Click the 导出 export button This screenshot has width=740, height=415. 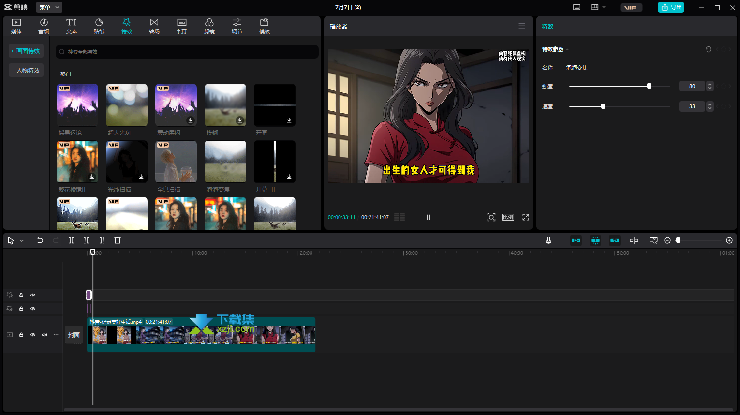click(671, 7)
